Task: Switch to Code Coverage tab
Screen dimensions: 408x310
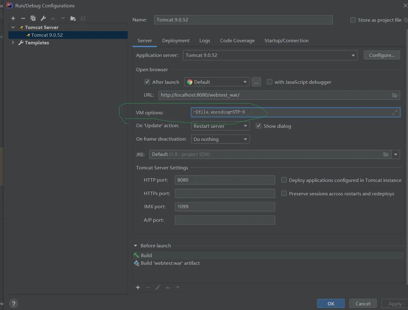Action: (x=237, y=40)
